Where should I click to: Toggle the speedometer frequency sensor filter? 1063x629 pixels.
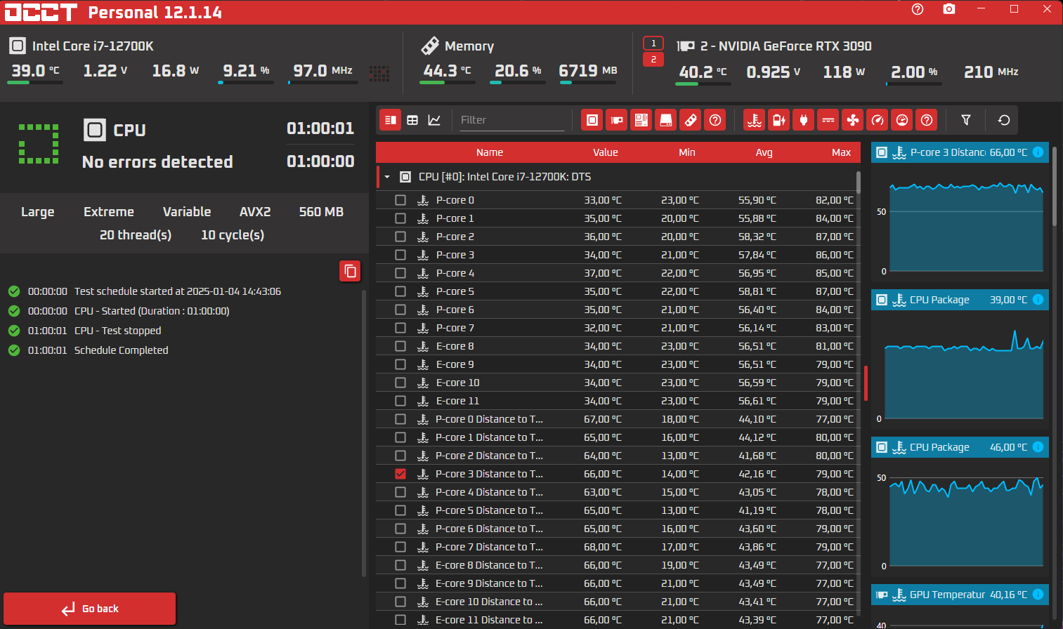(878, 120)
